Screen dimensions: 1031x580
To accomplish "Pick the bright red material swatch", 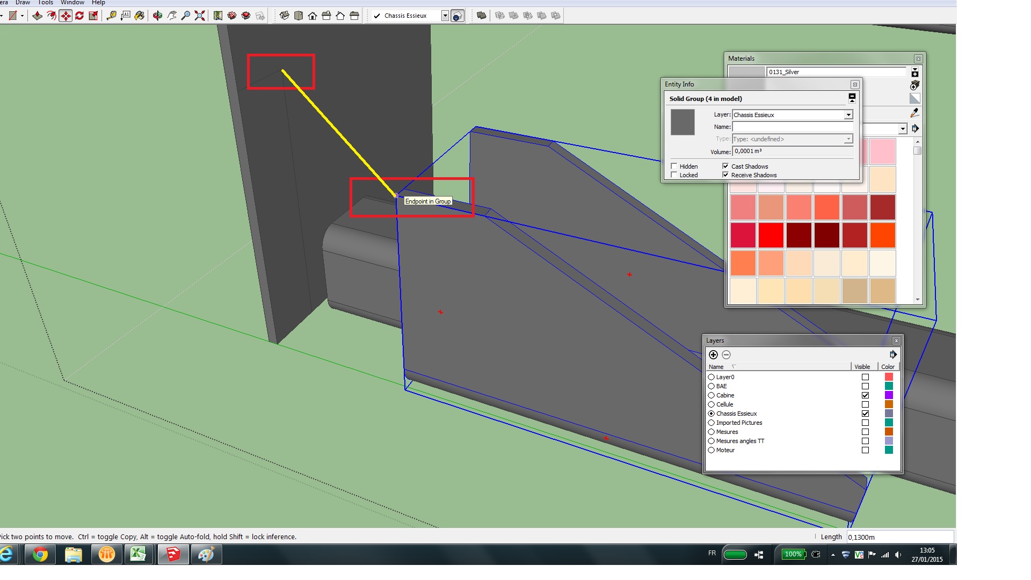I will click(771, 235).
